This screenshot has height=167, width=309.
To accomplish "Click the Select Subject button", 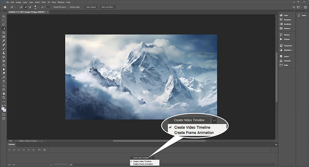I will (91, 7).
